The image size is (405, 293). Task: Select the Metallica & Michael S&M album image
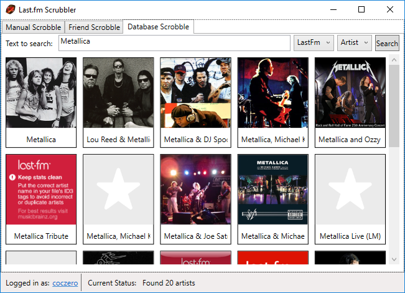[x=272, y=190]
